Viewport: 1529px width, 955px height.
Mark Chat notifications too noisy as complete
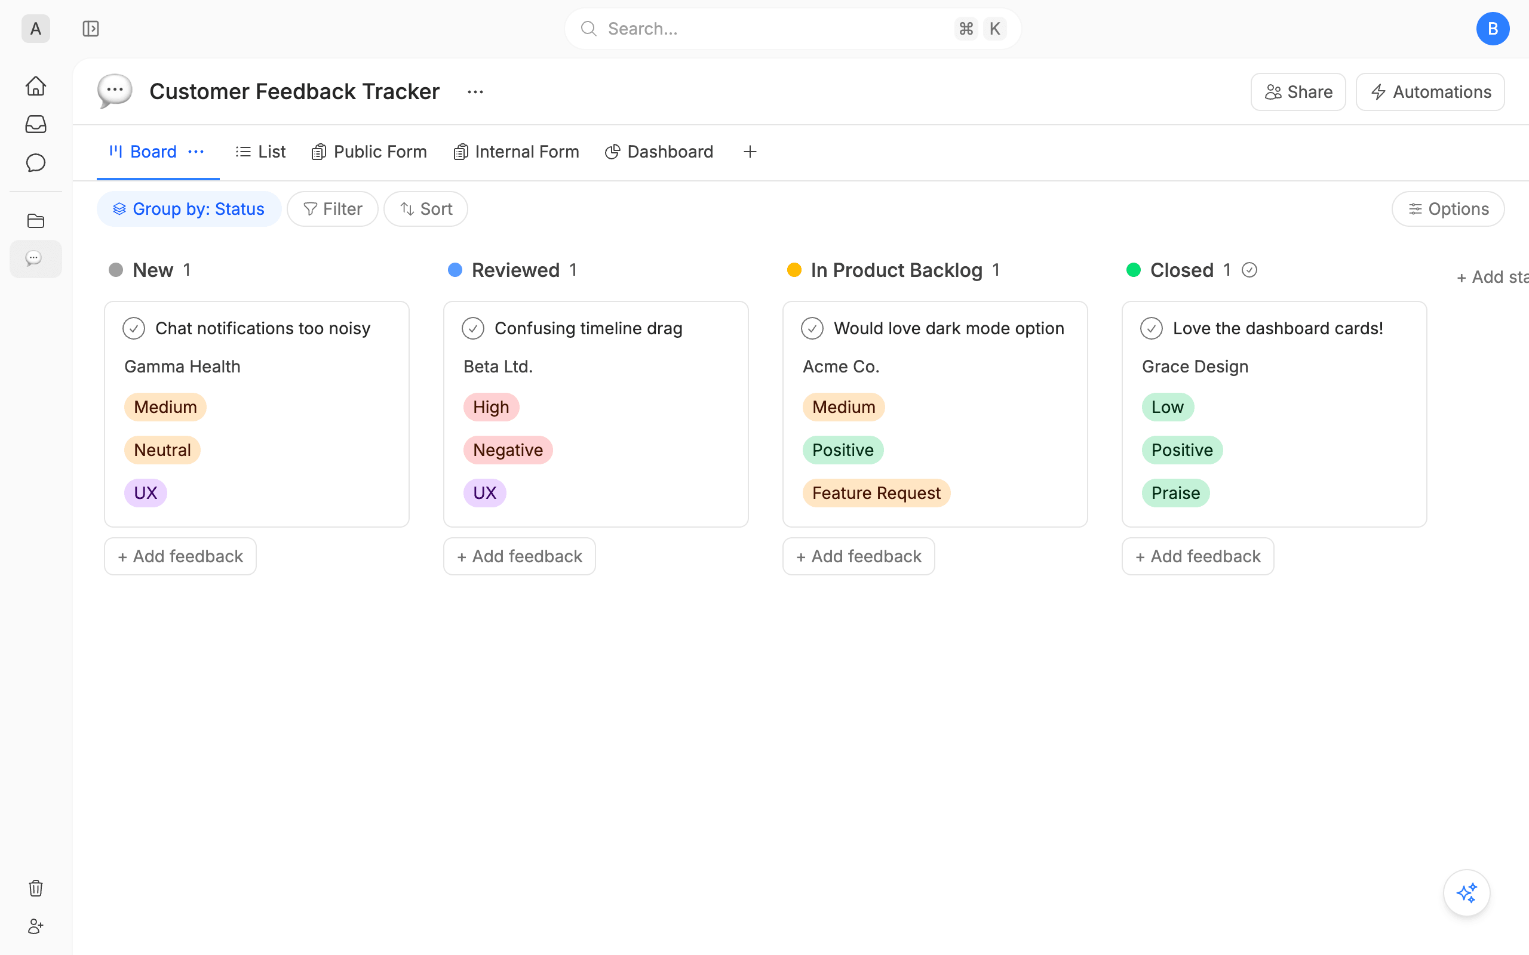[x=134, y=328]
